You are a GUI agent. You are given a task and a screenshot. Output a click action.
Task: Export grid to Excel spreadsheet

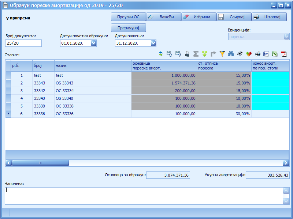[x=275, y=54]
